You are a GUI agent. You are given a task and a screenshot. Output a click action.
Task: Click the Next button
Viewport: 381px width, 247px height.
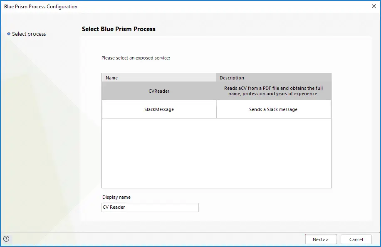pos(321,240)
